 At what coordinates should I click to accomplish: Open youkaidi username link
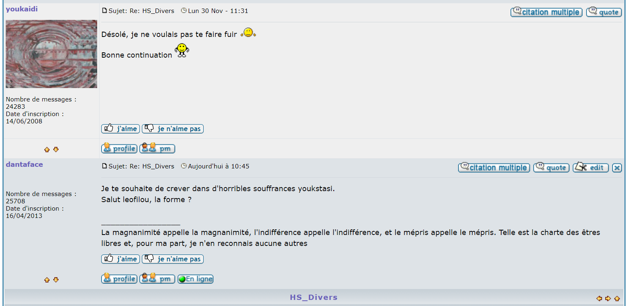pos(22,9)
